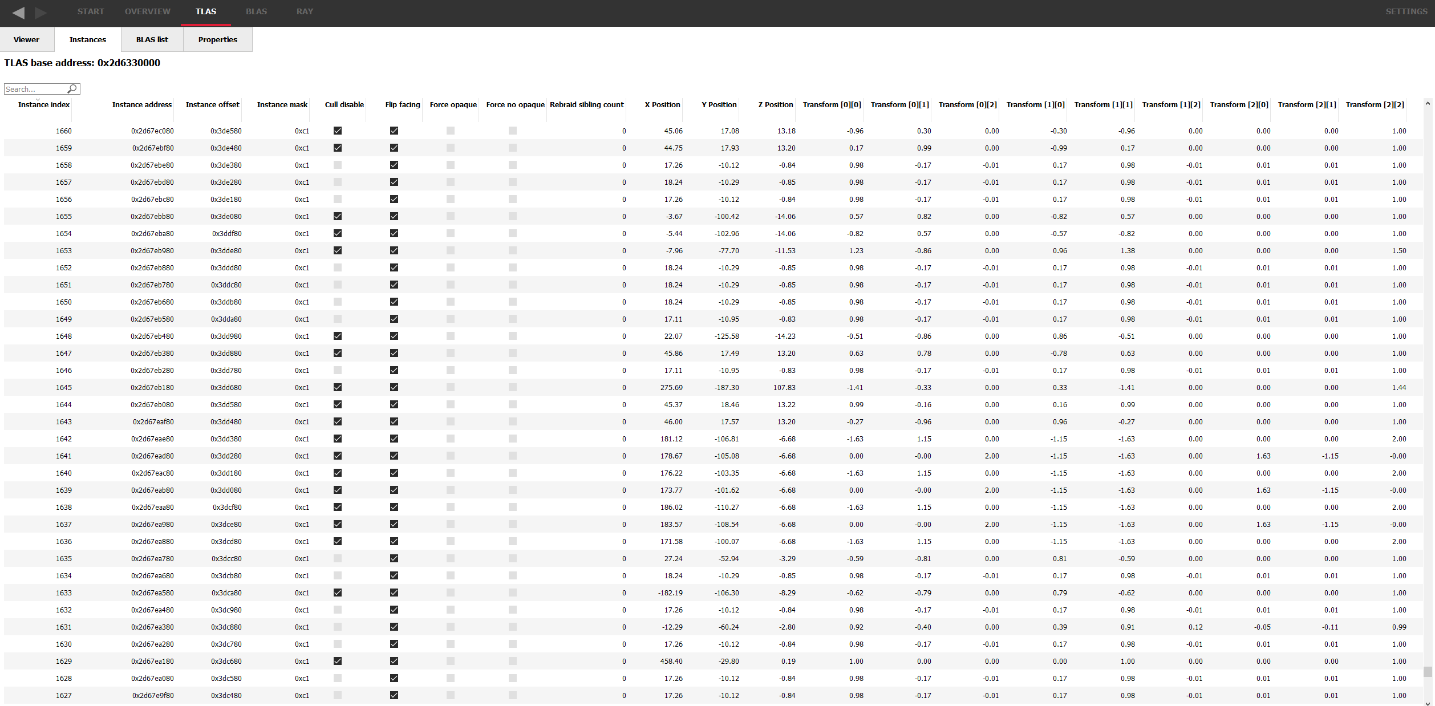Click the scrollbar up arrow icon
Image resolution: width=1435 pixels, height=706 pixels.
(x=1428, y=103)
